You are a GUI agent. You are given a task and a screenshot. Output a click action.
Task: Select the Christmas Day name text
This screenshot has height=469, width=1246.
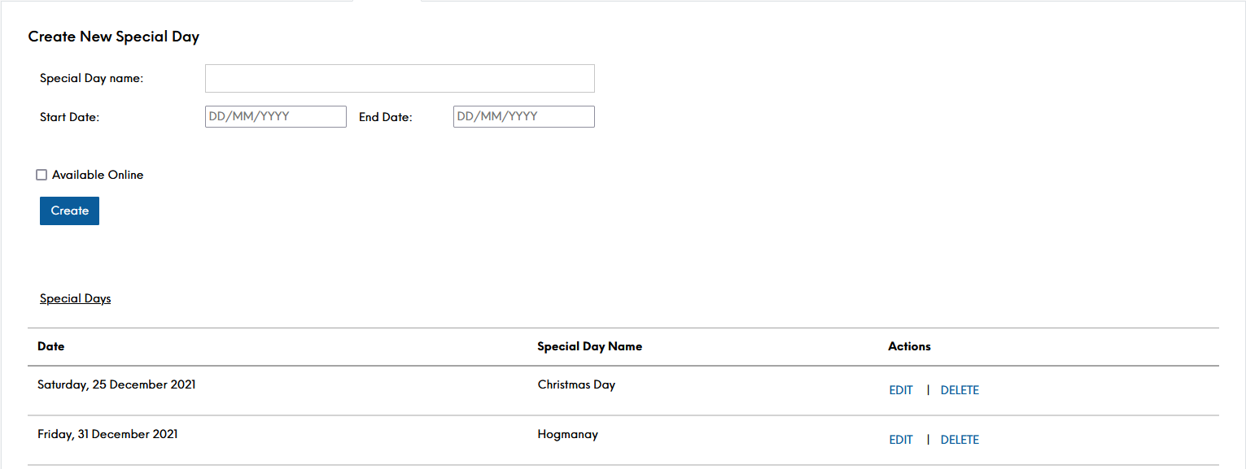576,384
